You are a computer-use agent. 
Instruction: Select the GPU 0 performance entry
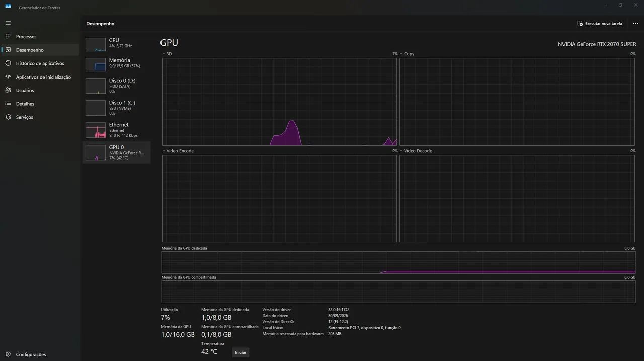[x=116, y=152]
